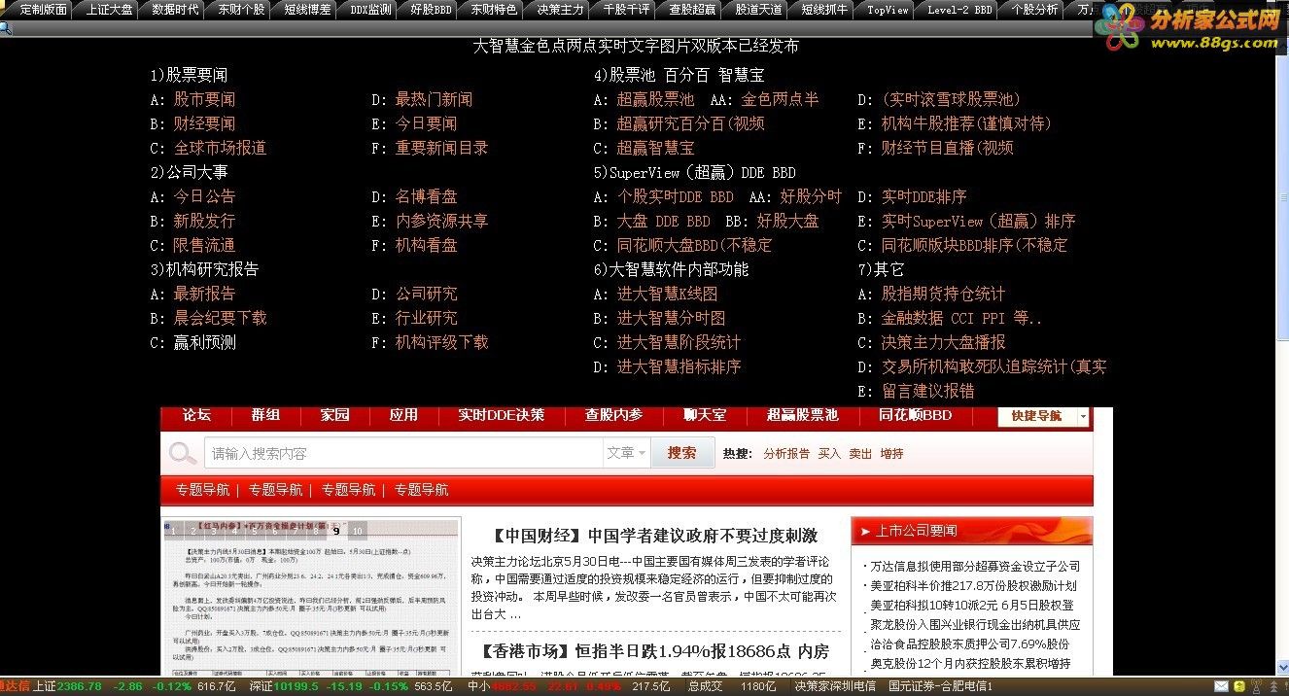The image size is (1289, 696).
Task: Open the 超赢智慧宝 link
Action: click(x=655, y=148)
